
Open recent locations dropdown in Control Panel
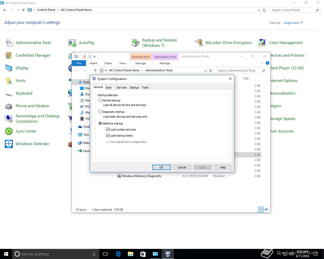pyautogui.click(x=18, y=10)
